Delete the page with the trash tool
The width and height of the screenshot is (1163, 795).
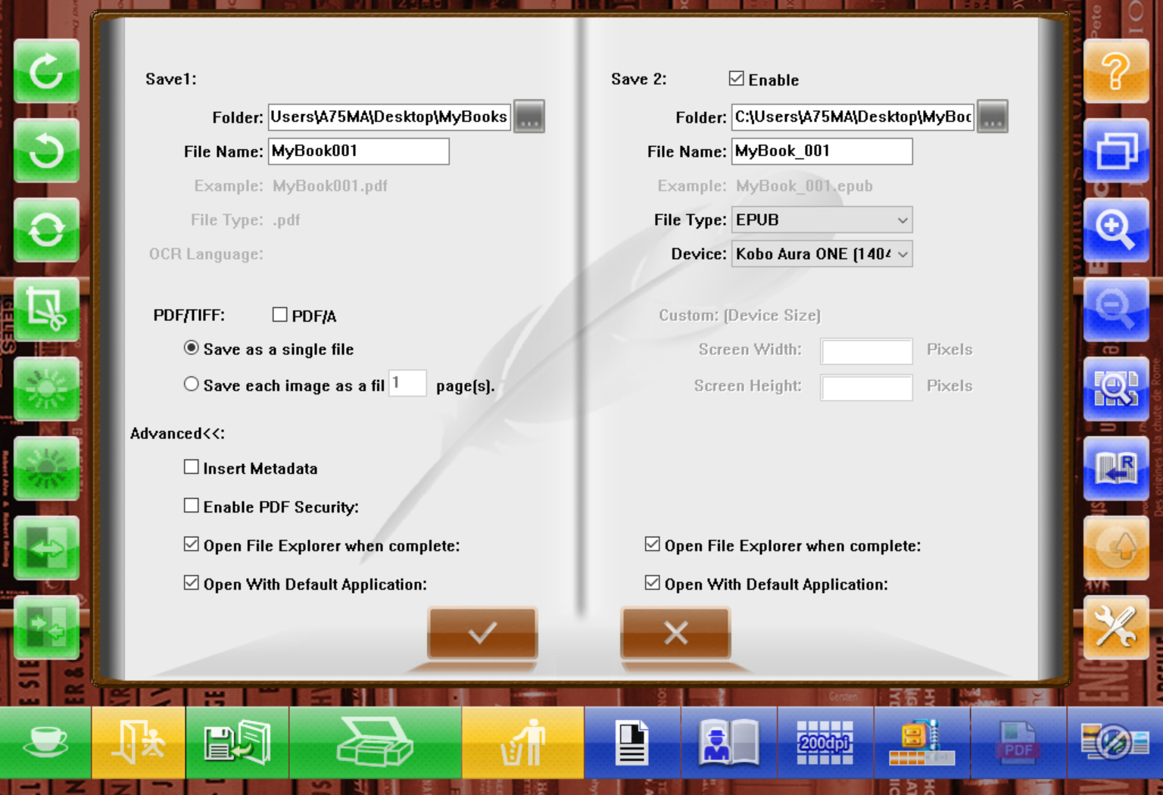(x=523, y=742)
